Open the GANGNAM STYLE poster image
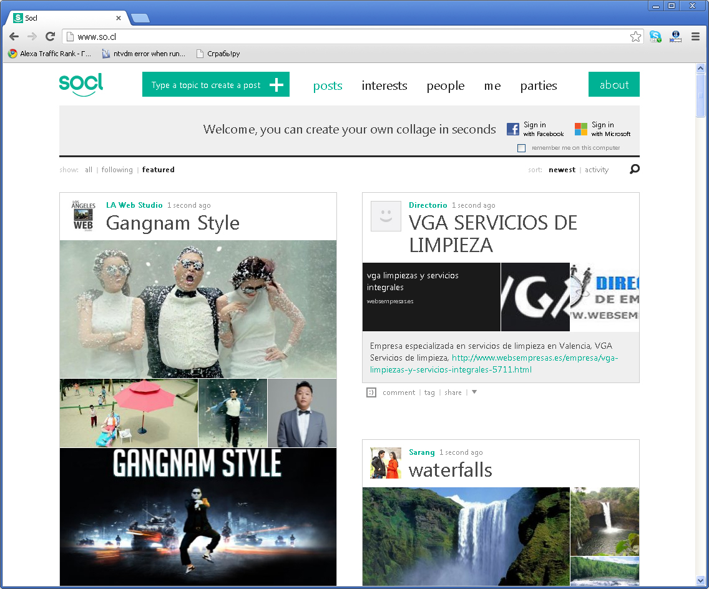Viewport: 709px width, 589px height. pos(198,517)
